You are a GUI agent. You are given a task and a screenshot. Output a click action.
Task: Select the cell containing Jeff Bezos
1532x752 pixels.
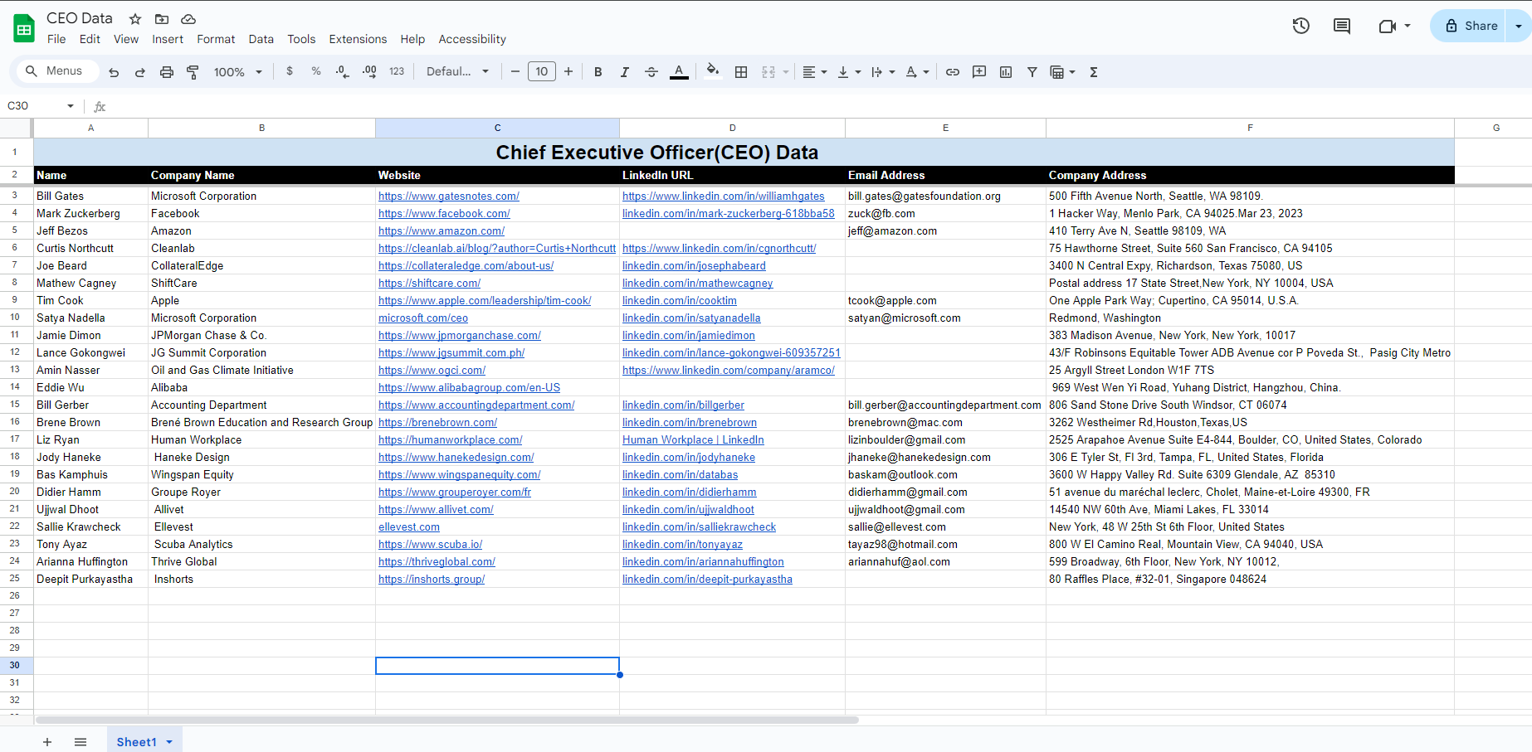(x=90, y=231)
